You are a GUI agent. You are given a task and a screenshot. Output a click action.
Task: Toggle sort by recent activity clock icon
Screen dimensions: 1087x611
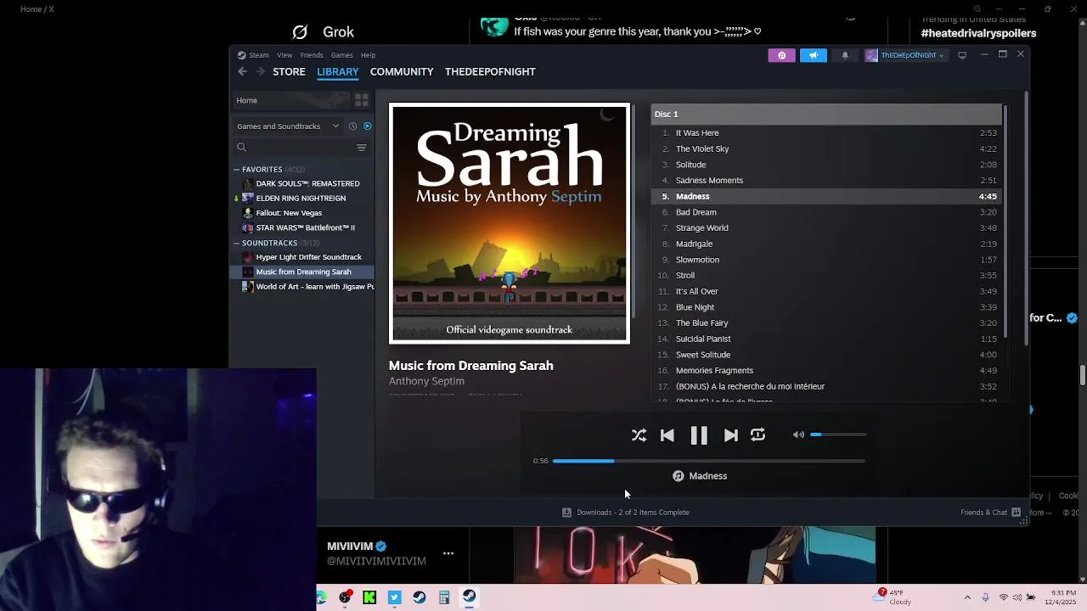pos(352,126)
